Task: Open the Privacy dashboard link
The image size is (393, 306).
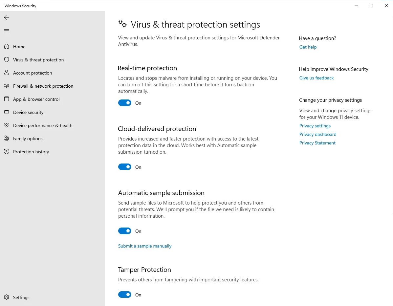Action: (x=318, y=134)
